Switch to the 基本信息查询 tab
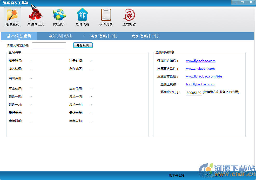Image resolution: width=256 pixels, height=180 pixels. point(19,36)
